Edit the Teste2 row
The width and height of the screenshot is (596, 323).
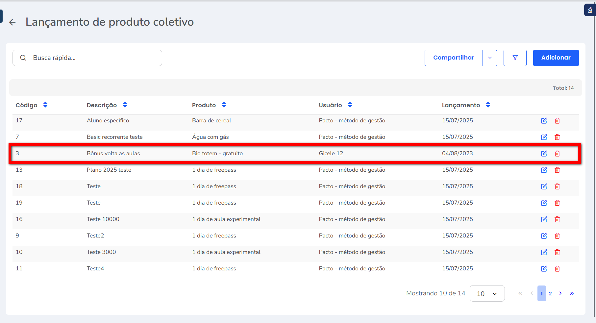tap(544, 236)
